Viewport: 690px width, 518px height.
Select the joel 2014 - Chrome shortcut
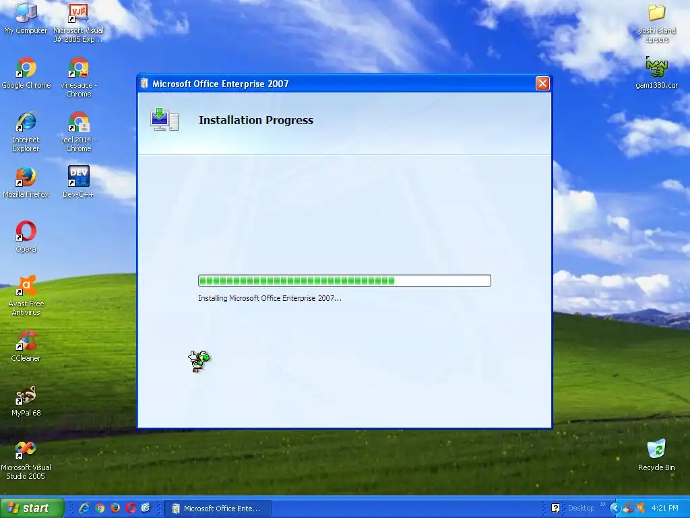78,132
